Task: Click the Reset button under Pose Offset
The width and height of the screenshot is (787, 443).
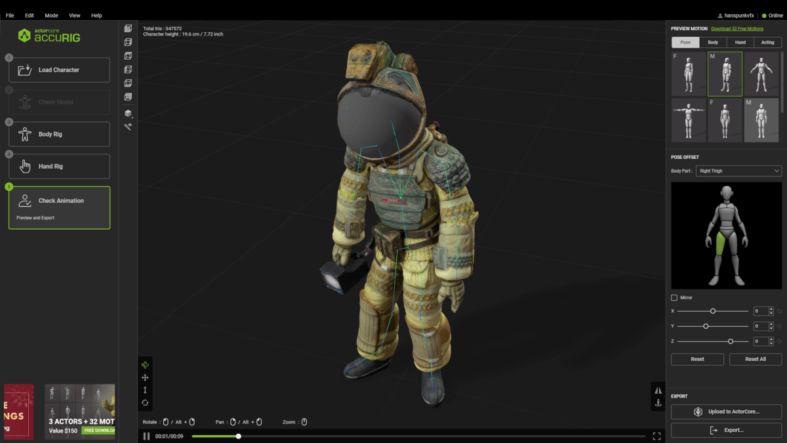Action: click(x=698, y=359)
